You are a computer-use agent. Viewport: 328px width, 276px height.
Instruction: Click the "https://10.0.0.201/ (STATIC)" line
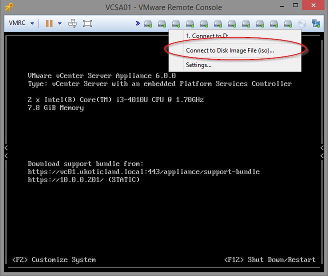[x=83, y=179]
